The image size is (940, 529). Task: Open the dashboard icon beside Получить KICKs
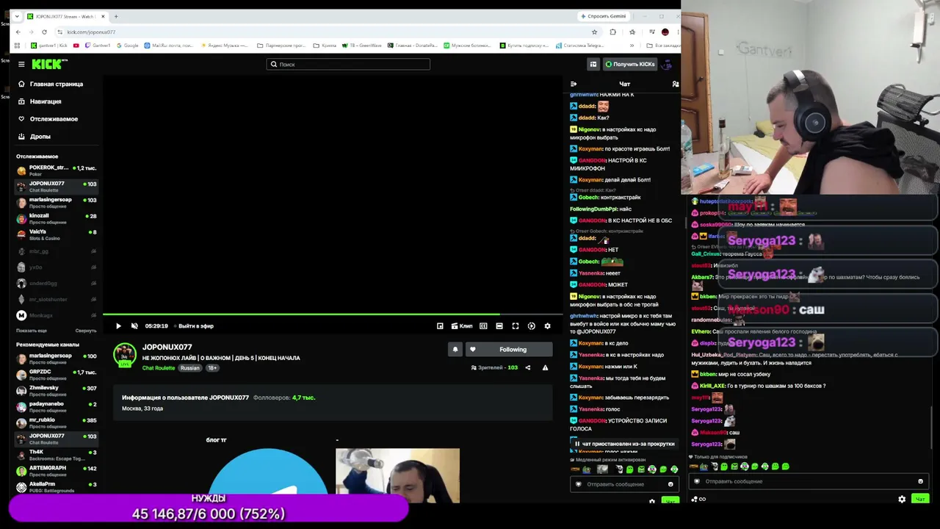[x=593, y=64]
